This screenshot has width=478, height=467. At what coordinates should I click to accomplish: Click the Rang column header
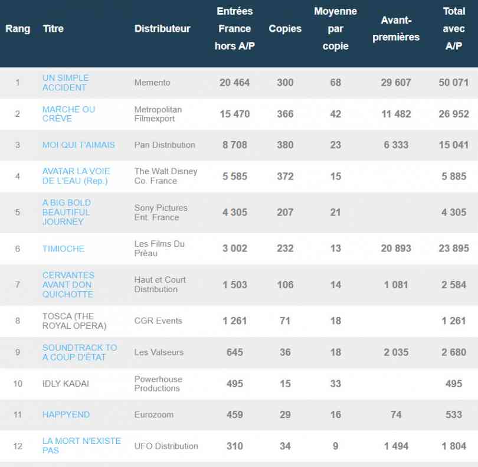[18, 29]
